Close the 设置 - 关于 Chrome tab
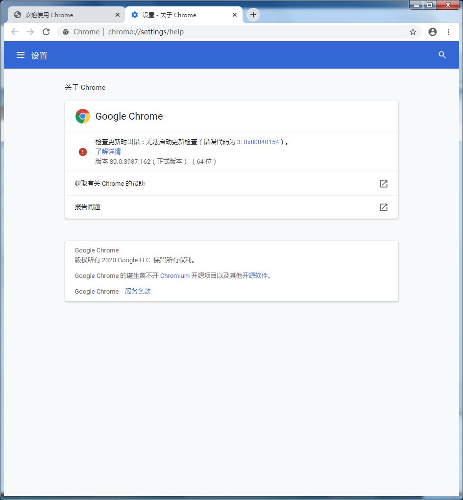The width and height of the screenshot is (463, 500). [x=235, y=15]
